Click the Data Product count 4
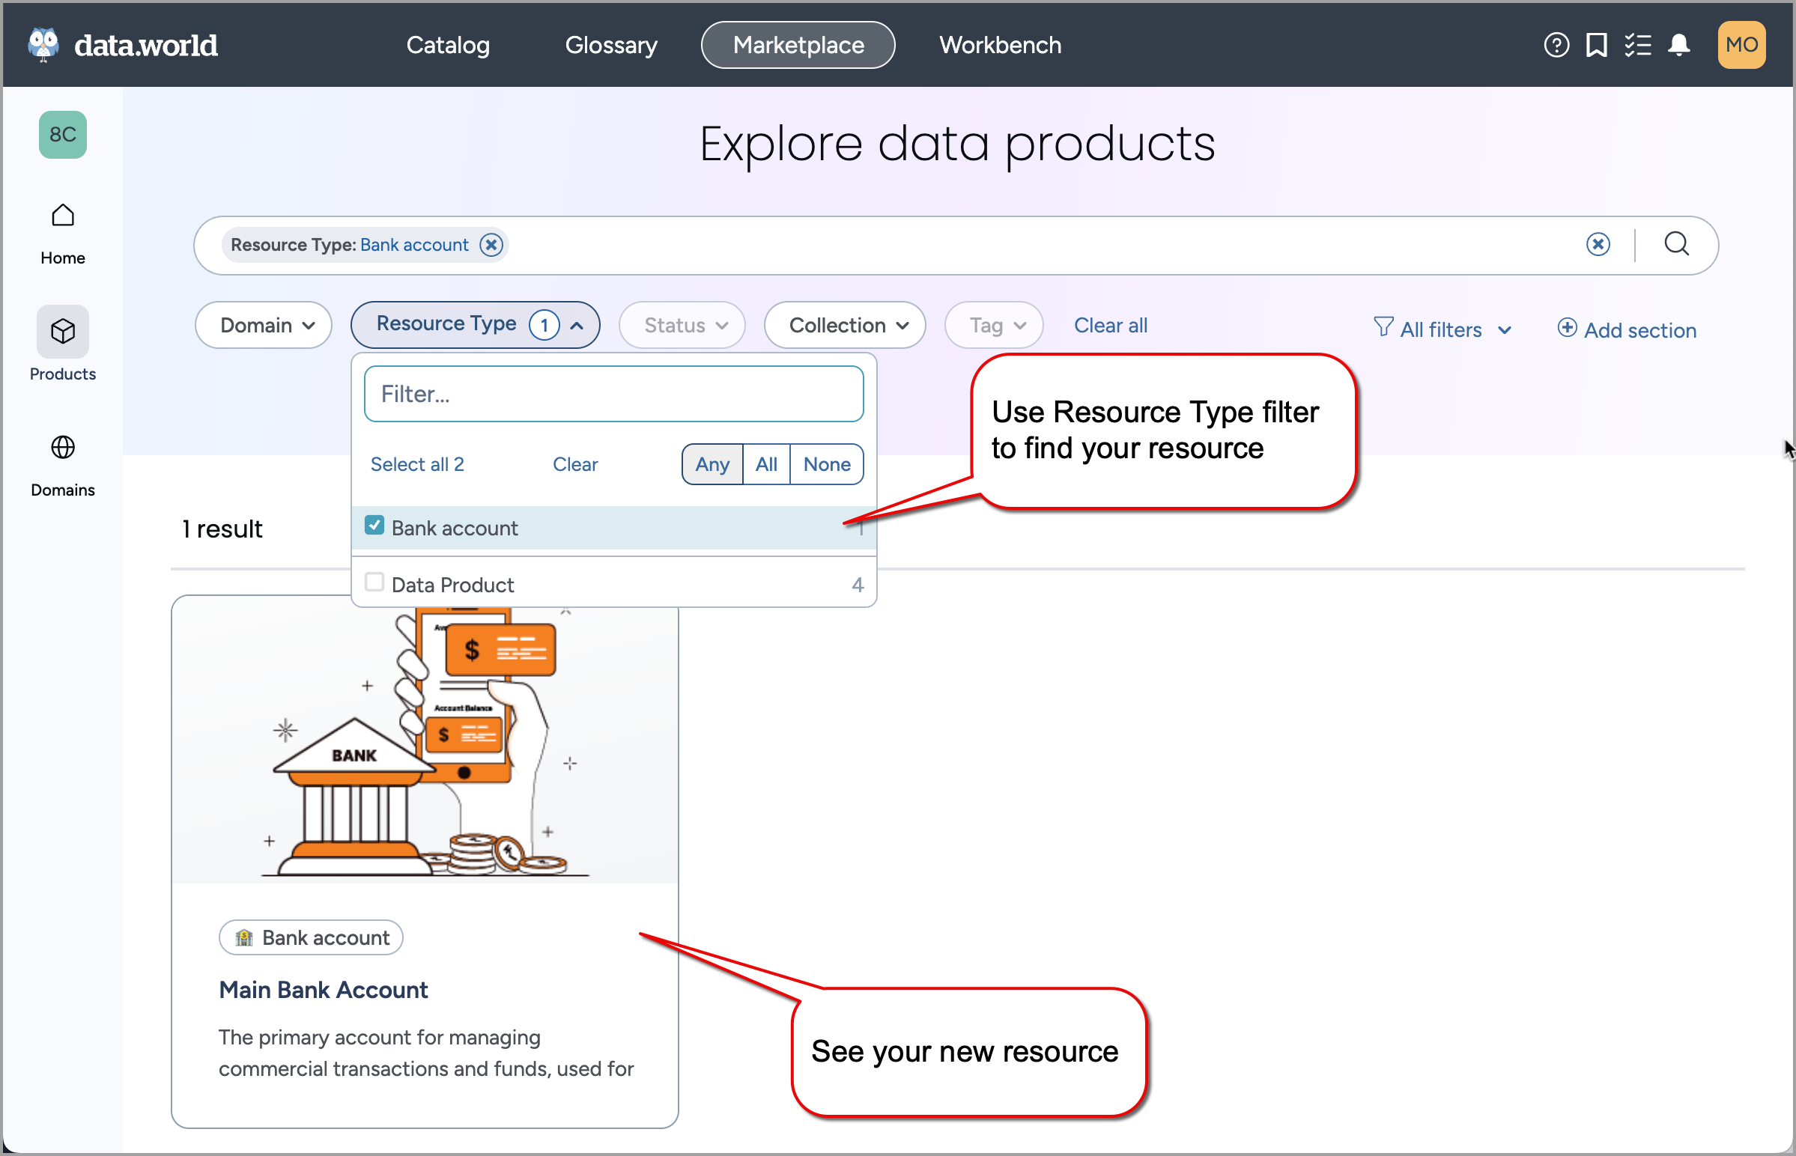This screenshot has width=1796, height=1156. tap(858, 585)
